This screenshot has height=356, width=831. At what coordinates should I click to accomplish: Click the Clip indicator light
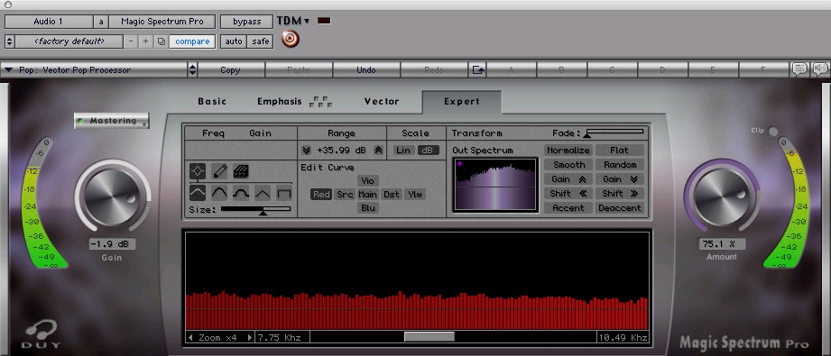tap(773, 131)
